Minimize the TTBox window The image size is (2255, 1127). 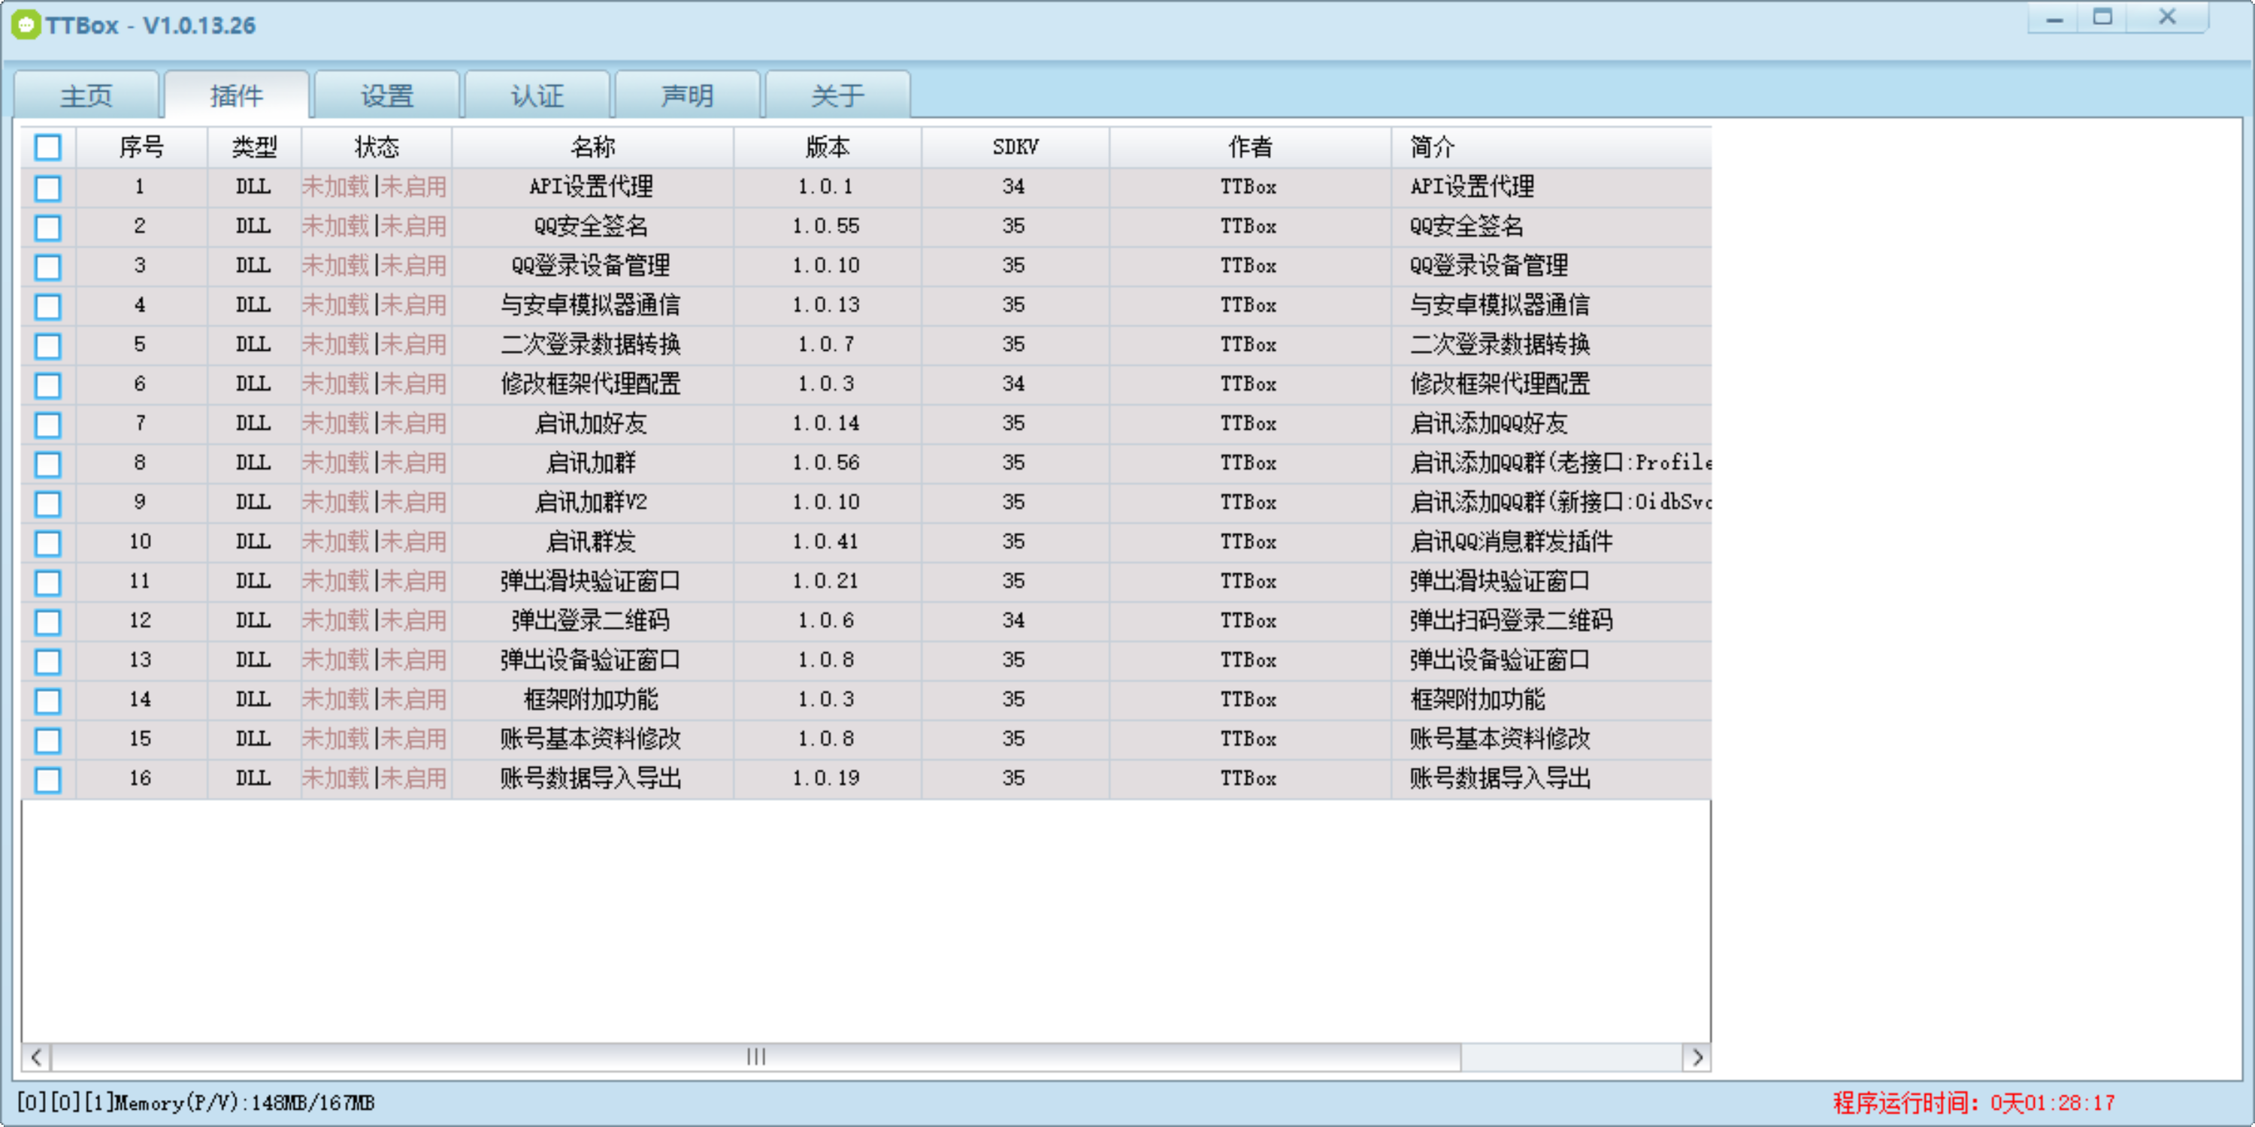click(2054, 18)
